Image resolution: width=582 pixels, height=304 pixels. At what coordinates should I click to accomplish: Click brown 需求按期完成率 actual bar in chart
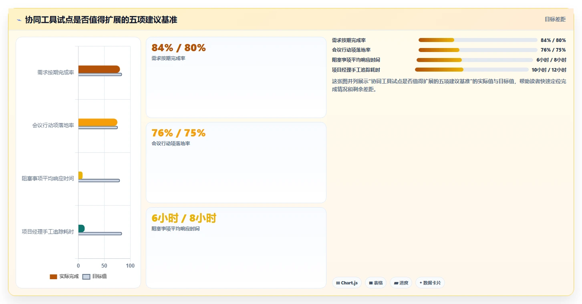(99, 69)
